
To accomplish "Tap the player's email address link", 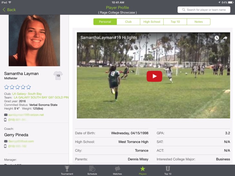I will pyautogui.click(x=26, y=115).
